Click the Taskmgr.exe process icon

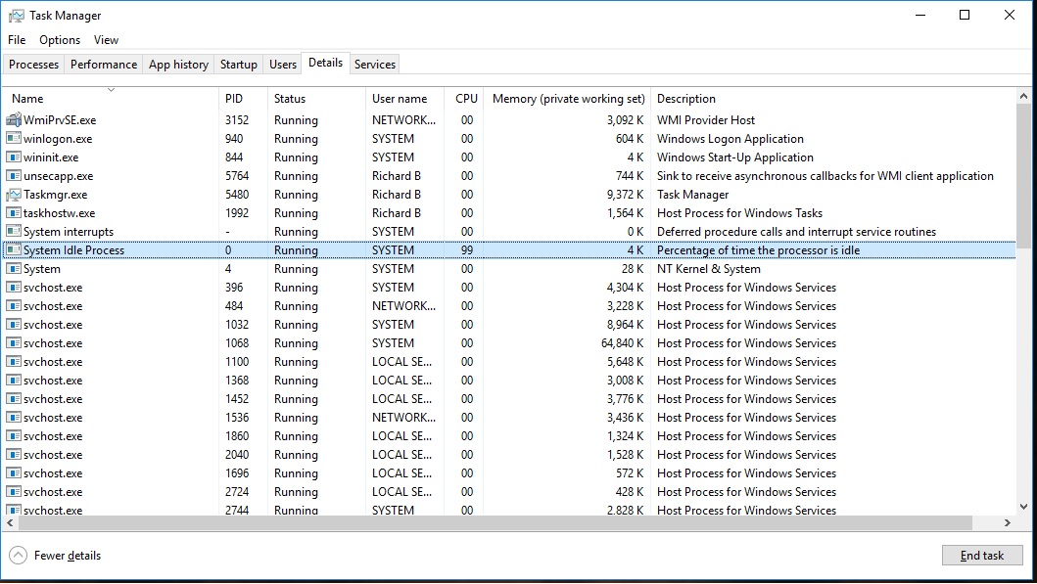tap(14, 195)
